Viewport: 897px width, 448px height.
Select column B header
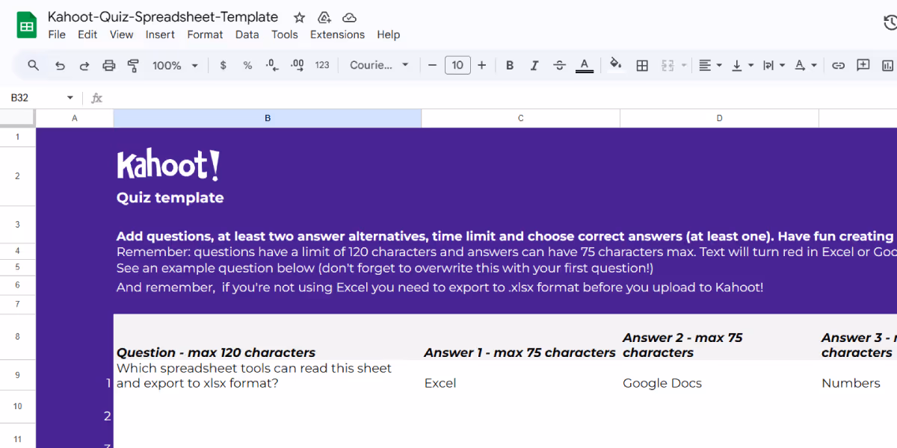[268, 118]
